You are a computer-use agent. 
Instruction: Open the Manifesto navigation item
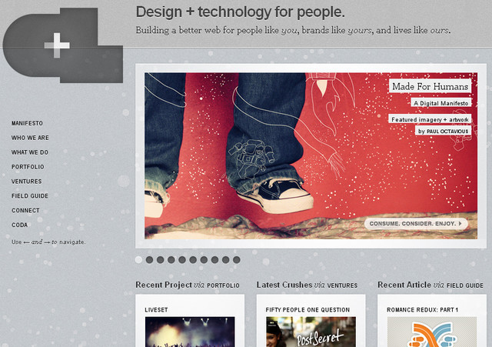click(27, 123)
